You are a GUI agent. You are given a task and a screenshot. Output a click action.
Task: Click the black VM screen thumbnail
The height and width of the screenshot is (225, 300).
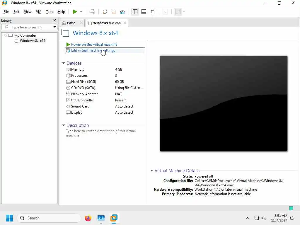[223, 103]
